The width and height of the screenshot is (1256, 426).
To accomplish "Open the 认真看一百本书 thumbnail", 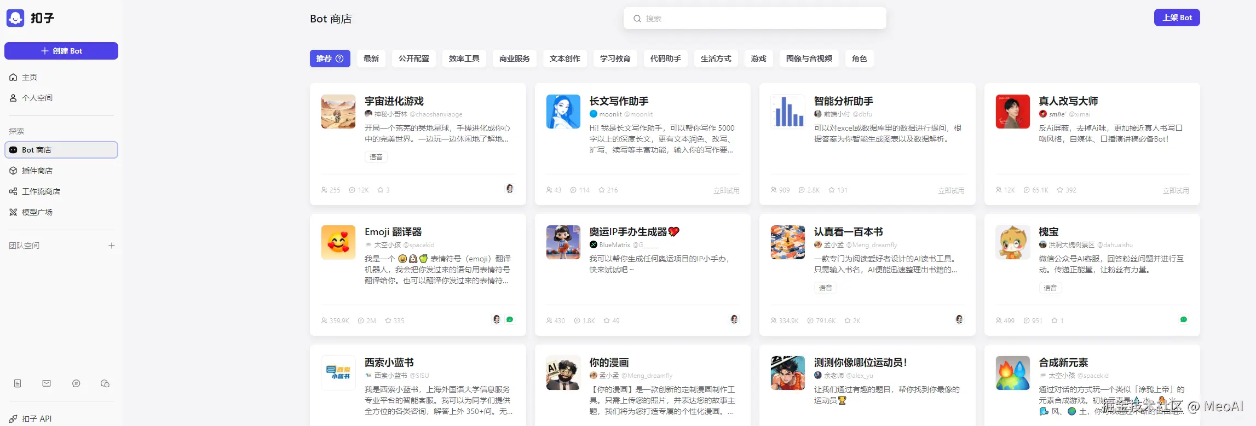I will click(788, 242).
